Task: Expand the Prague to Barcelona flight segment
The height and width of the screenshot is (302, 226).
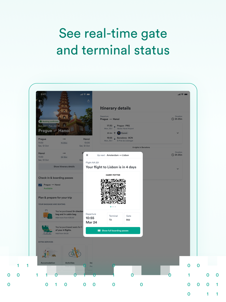Action: click(x=178, y=133)
